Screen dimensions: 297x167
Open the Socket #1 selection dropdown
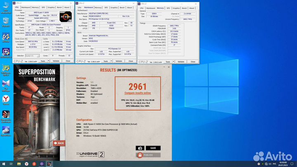click(32, 56)
